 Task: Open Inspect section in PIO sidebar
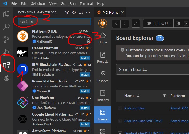103,77
